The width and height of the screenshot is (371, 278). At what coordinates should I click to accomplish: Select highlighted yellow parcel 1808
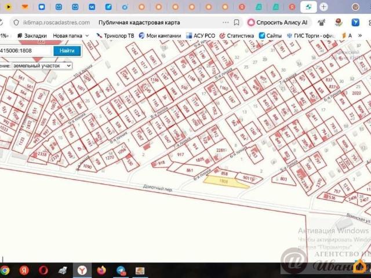point(224,181)
